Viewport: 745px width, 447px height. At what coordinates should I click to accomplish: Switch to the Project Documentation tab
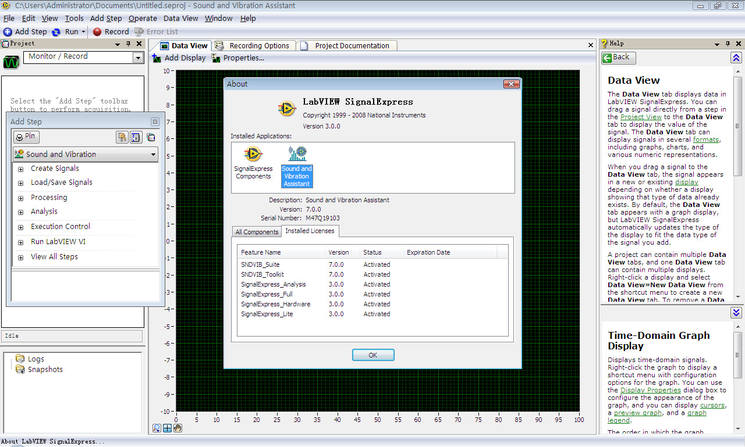click(347, 45)
